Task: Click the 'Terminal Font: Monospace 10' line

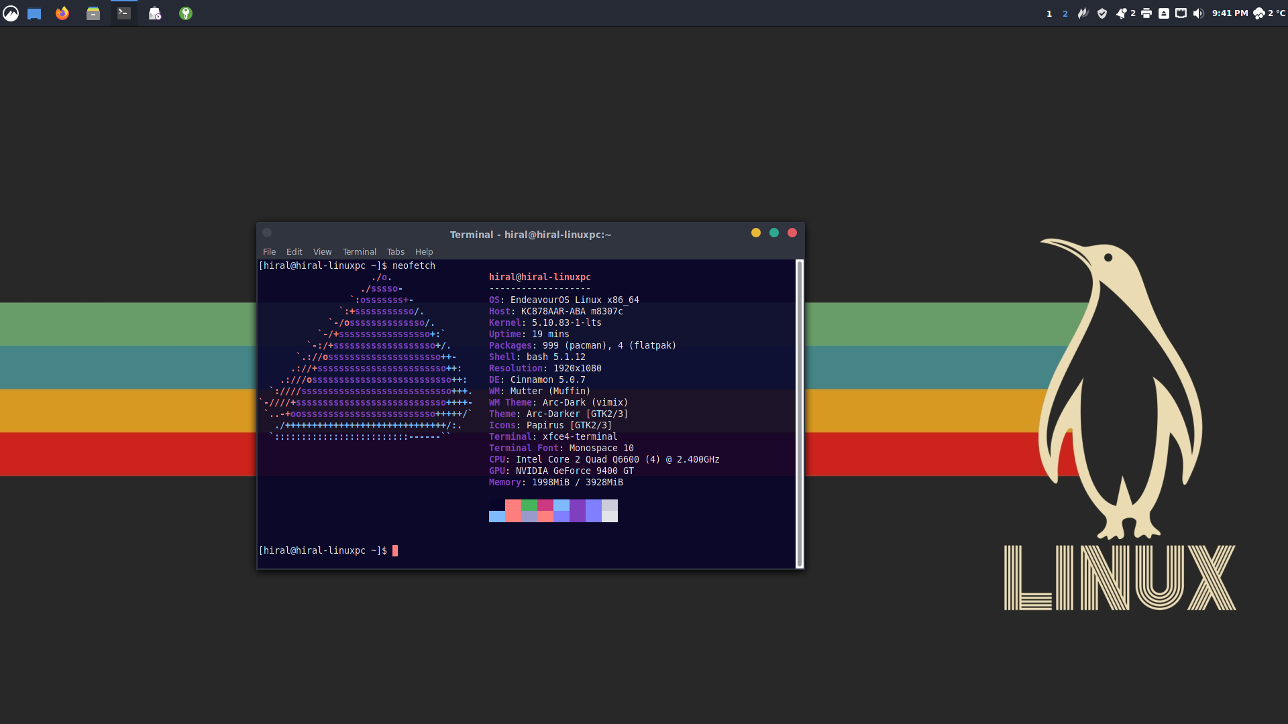Action: pyautogui.click(x=561, y=448)
